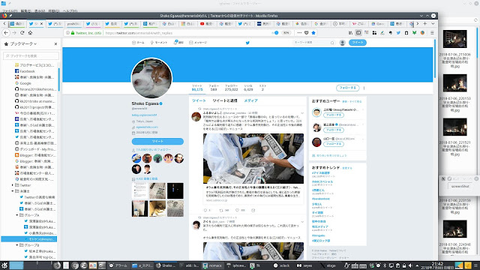This screenshot has height=270, width=480.
Task: Follow the first recommended user
Action: coord(333,115)
